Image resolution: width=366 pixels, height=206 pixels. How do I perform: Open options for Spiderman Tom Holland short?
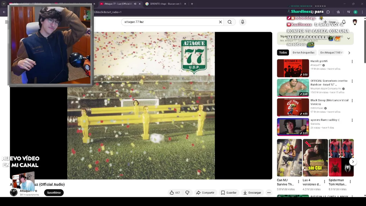[x=350, y=182]
